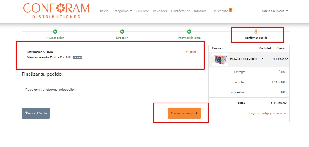309x147 pixels.
Task: Click Tengo un código promocional link
Action: coord(267,113)
